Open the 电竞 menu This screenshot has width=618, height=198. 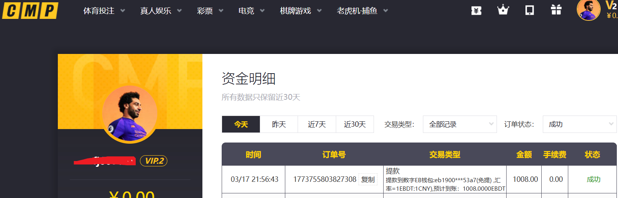(x=251, y=11)
